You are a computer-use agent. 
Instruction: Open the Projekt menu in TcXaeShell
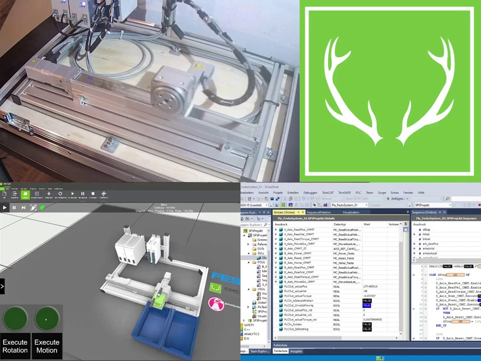[x=278, y=193]
